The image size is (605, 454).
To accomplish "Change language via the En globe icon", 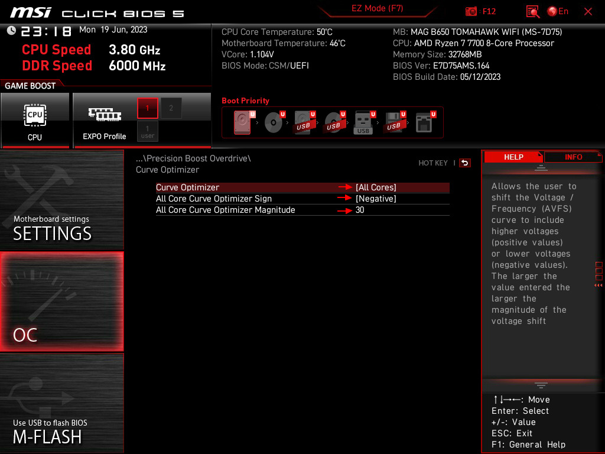I will [x=558, y=11].
